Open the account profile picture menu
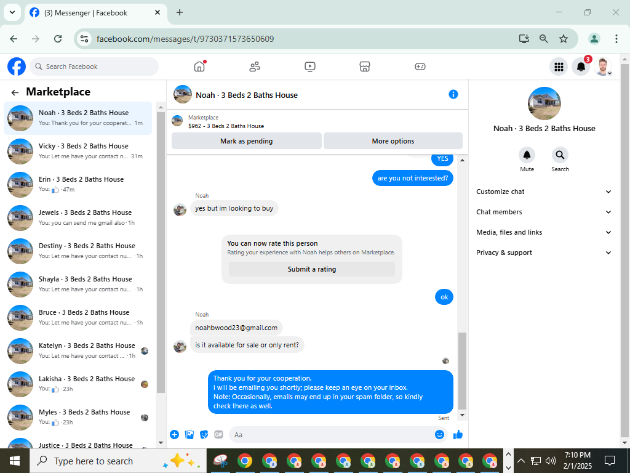Screen dimensions: 630x473 pyautogui.click(x=603, y=67)
